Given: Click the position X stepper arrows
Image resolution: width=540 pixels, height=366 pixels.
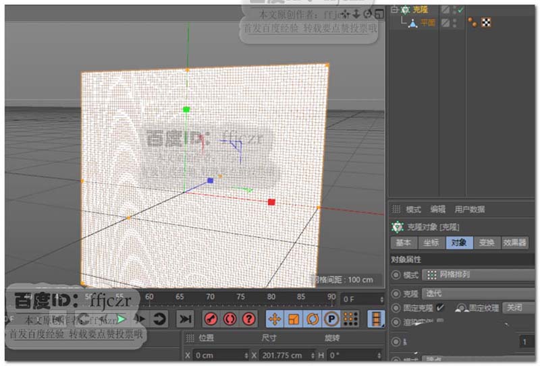Looking at the screenshot, I should click(x=246, y=355).
